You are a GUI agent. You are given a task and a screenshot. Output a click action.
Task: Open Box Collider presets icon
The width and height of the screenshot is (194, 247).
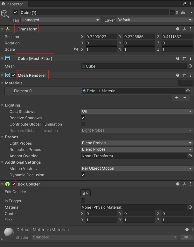point(184,184)
